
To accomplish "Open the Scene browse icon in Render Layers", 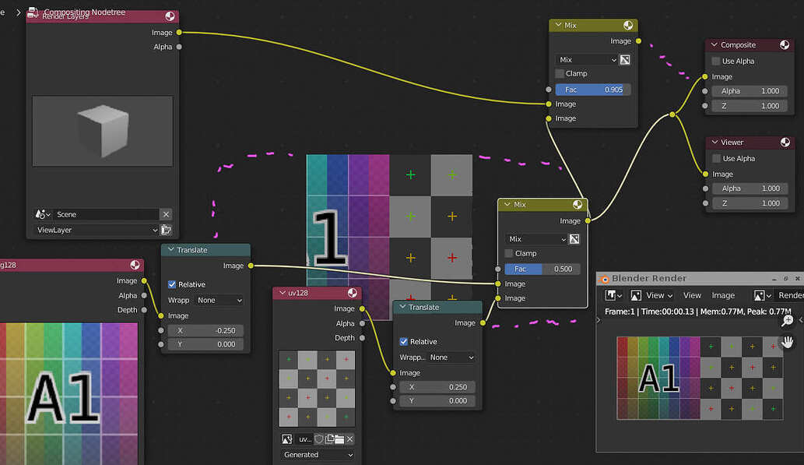I will (x=43, y=214).
